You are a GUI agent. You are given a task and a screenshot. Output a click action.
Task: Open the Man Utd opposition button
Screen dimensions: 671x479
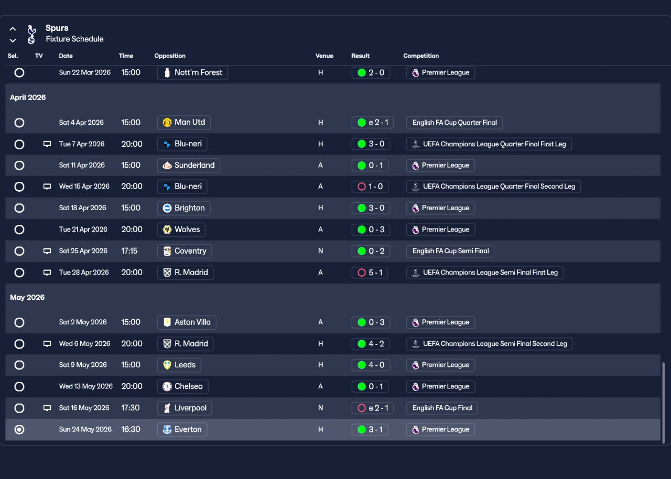tap(184, 123)
